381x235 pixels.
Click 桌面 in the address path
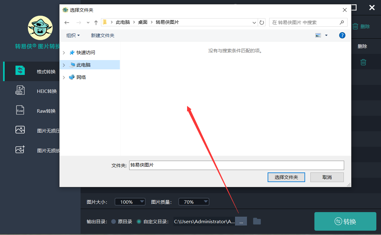(143, 22)
